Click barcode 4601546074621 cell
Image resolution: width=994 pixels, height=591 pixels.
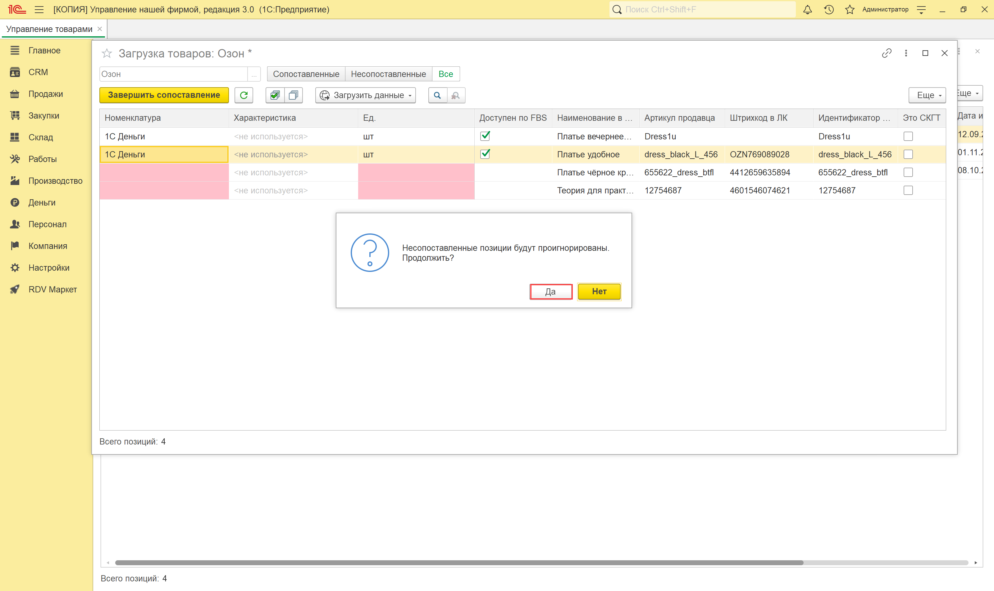[768, 190]
